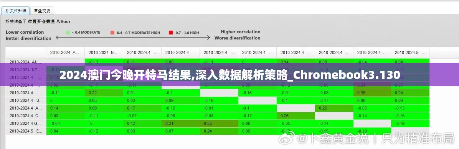459x149 pixels.
Task: Click the -0.13 cell in the A... row
Action: 410,108
